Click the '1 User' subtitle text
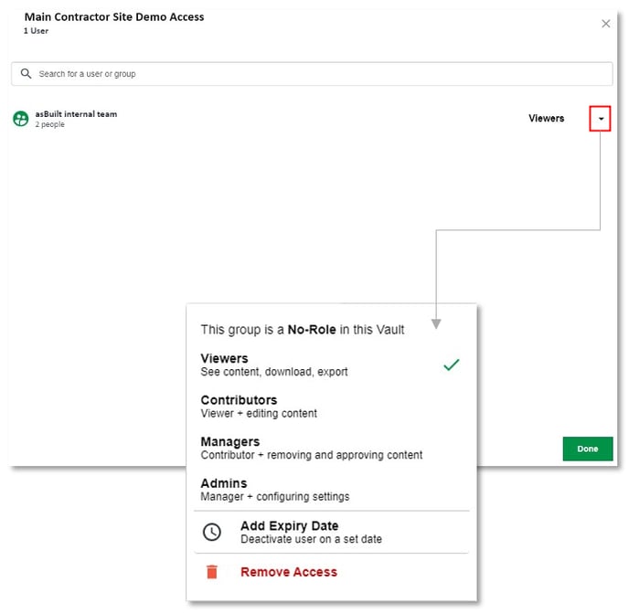 pos(36,31)
